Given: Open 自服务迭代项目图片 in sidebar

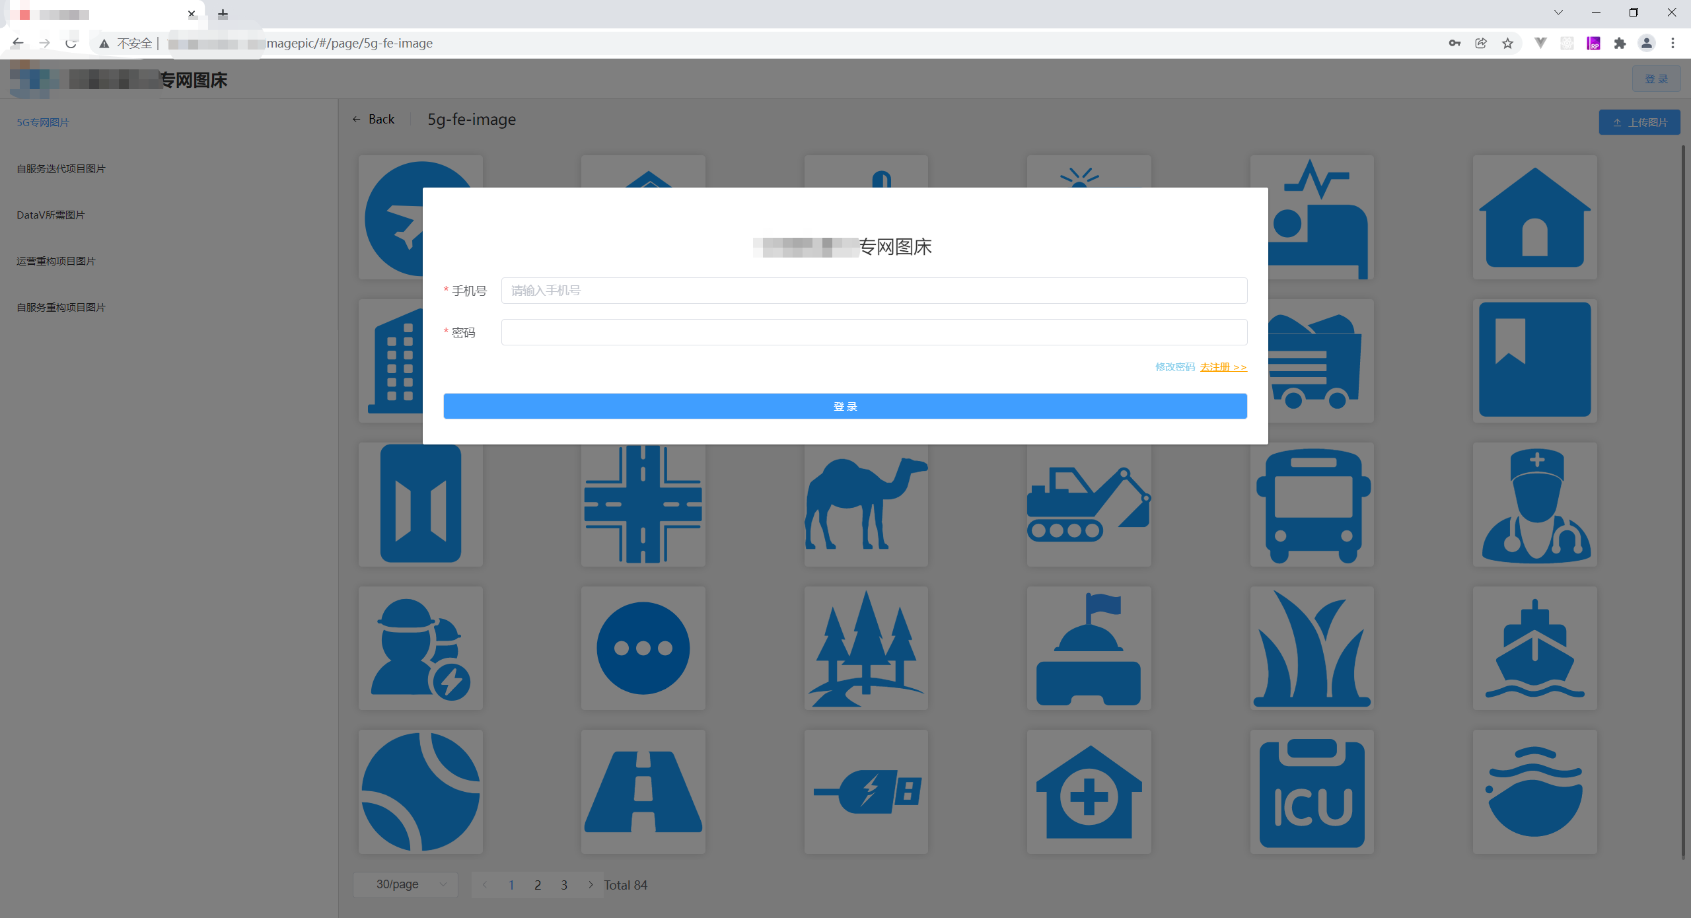Looking at the screenshot, I should [61, 168].
